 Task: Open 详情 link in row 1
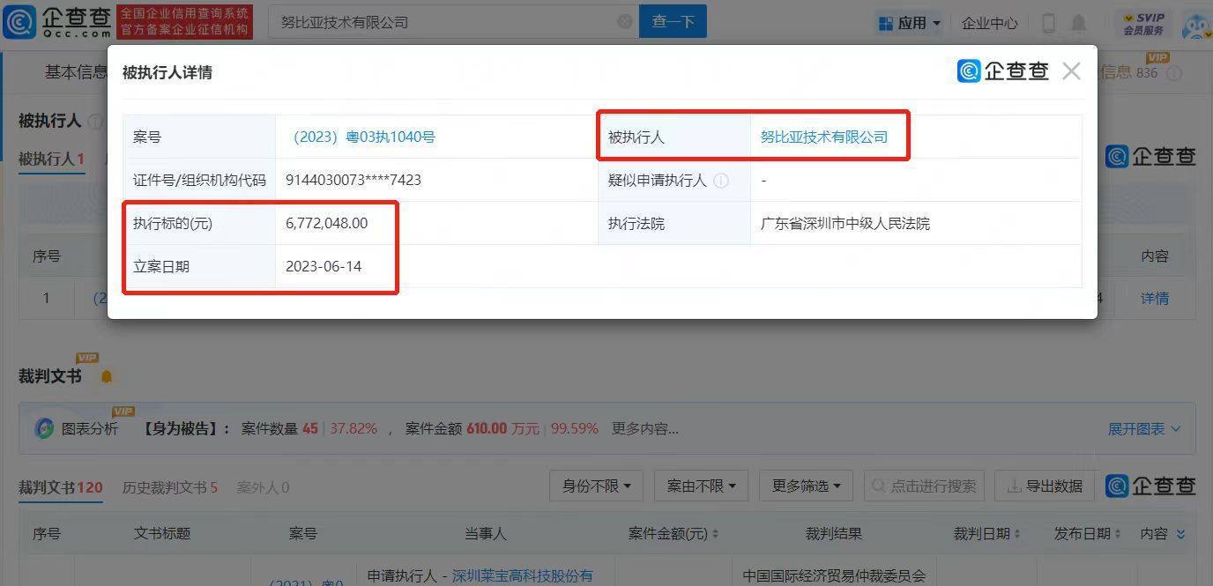[x=1155, y=299]
